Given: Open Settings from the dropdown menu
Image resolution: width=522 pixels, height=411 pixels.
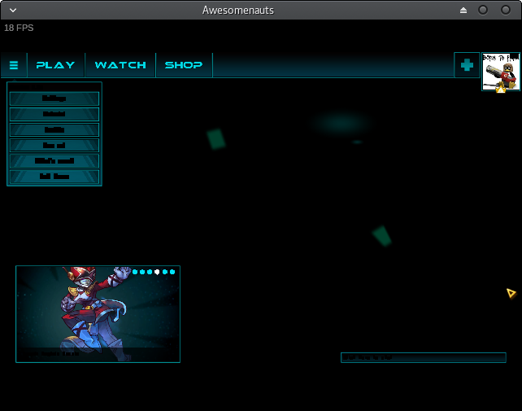Looking at the screenshot, I should click(54, 98).
